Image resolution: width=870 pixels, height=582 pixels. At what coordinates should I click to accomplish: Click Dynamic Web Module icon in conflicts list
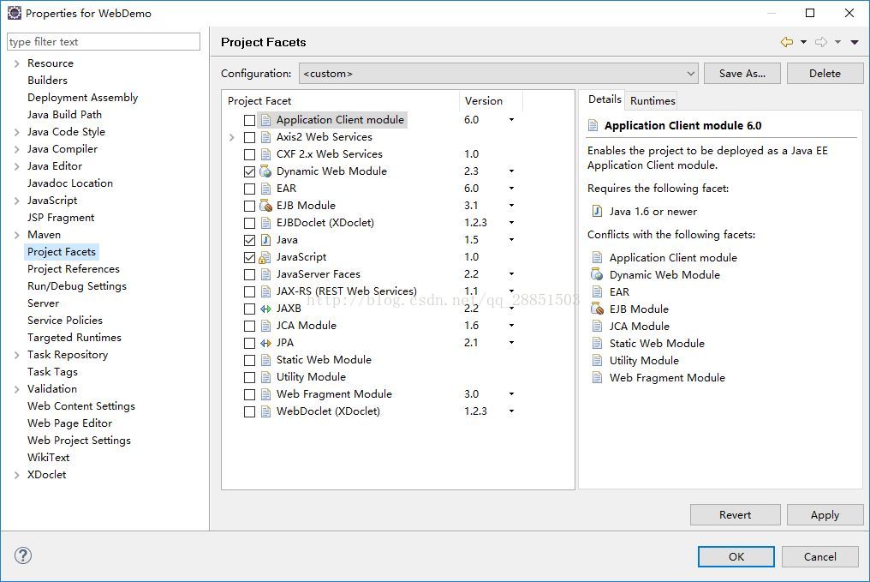click(597, 274)
